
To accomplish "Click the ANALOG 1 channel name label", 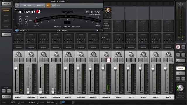I will point(19,97).
